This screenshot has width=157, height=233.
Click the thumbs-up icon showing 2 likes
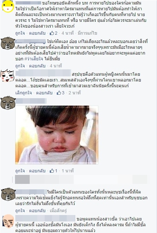[x=52, y=33]
